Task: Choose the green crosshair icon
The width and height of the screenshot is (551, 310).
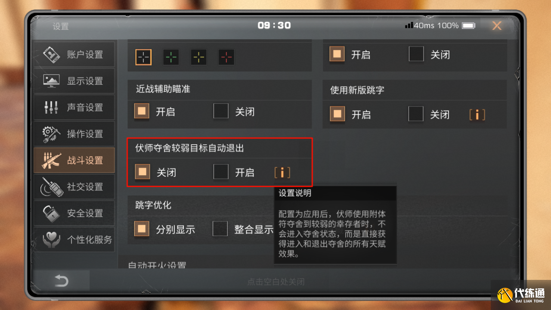Action: 171,57
